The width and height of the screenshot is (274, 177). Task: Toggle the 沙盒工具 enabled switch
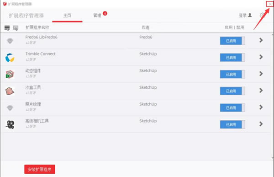point(232,91)
